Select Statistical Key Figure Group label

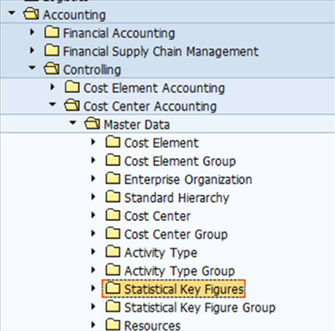pos(200,307)
